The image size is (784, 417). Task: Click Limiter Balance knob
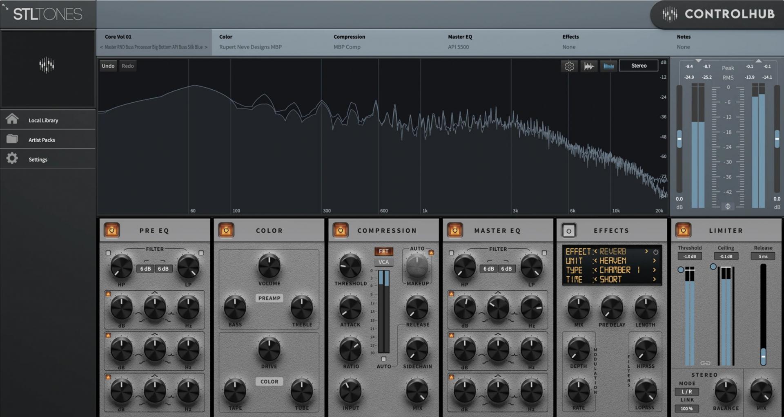coord(726,391)
